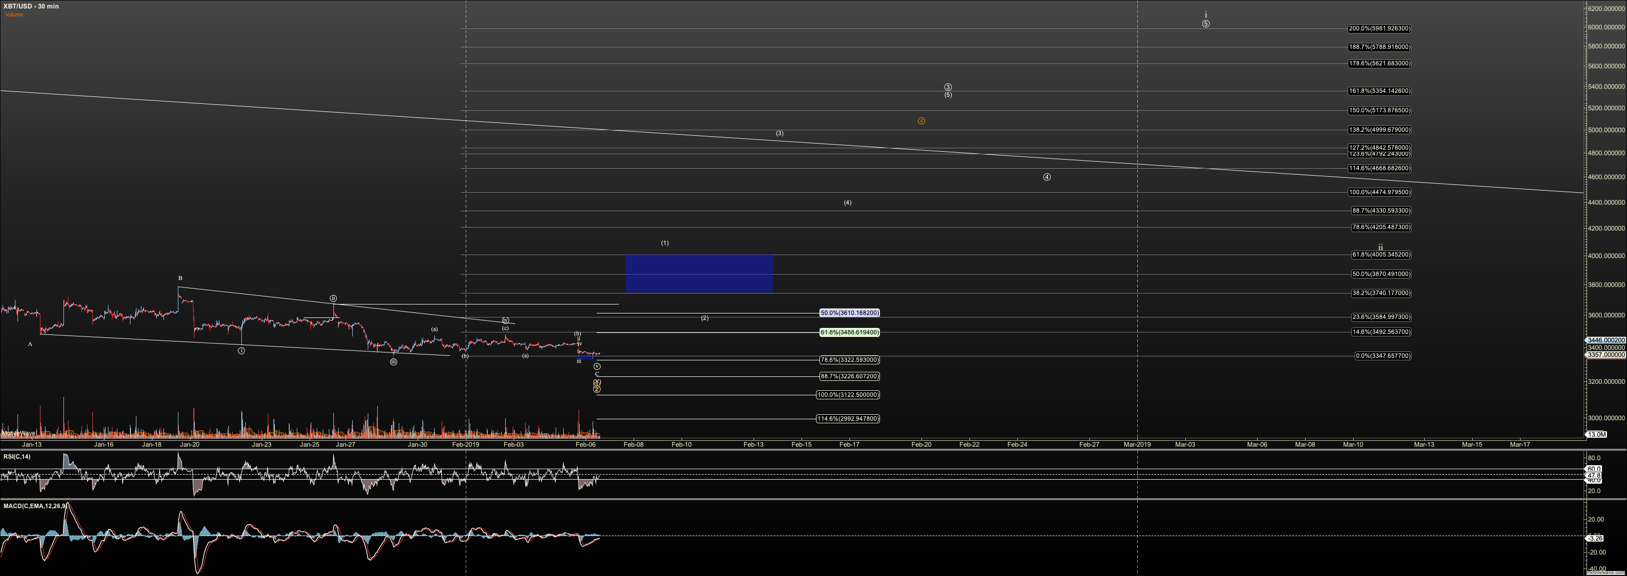The height and width of the screenshot is (576, 1627).
Task: Select the Feb-06 date on time axis
Action: tap(586, 445)
